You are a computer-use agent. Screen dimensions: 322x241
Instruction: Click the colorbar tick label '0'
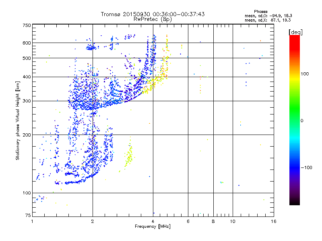pyautogui.click(x=302, y=121)
